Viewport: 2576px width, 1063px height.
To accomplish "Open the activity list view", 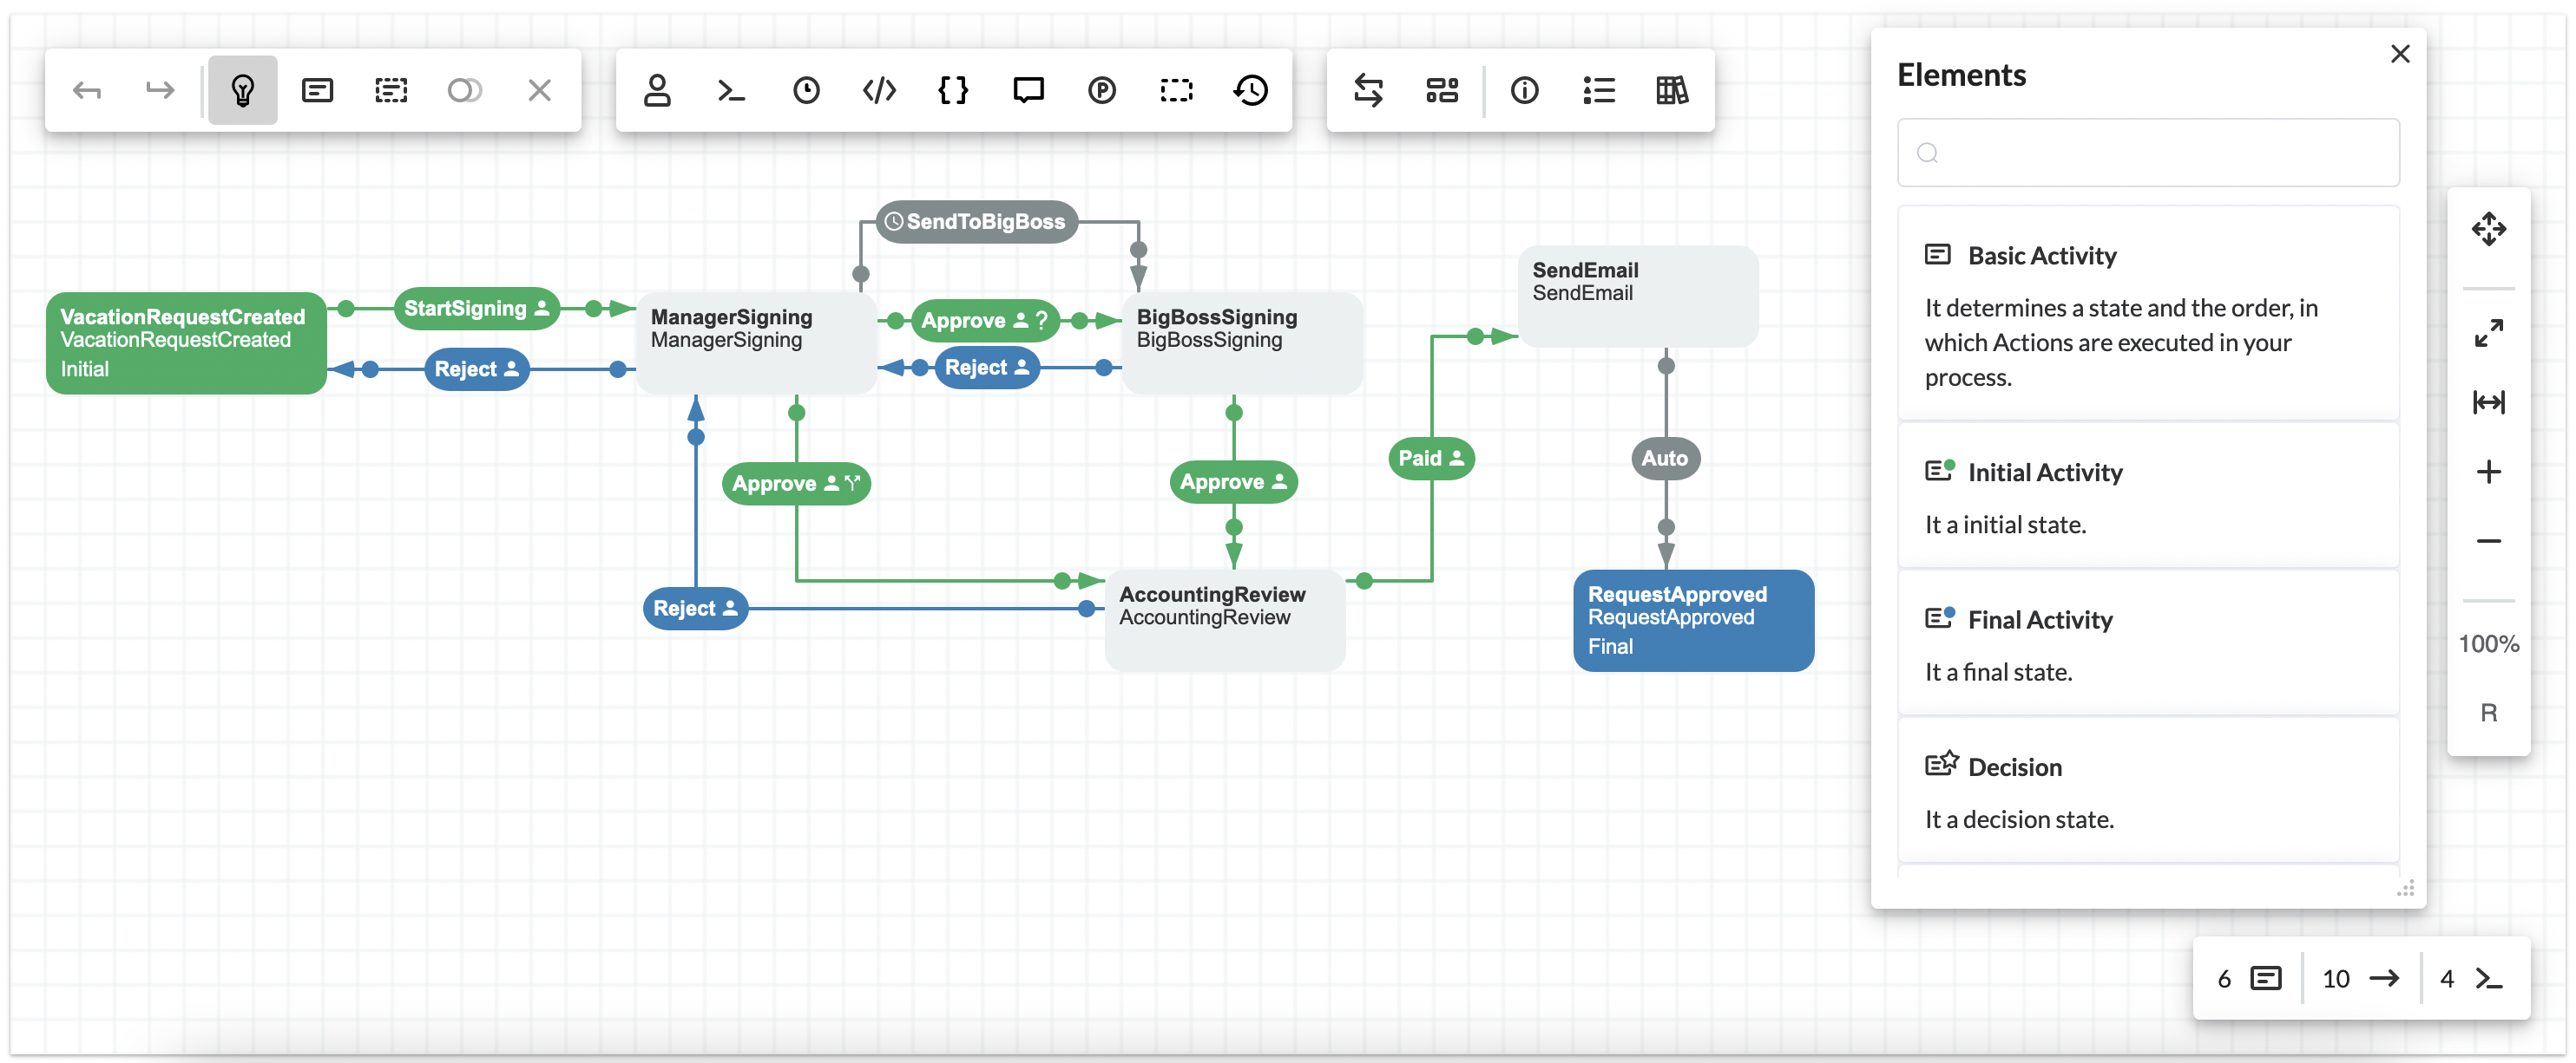I will [x=1598, y=90].
